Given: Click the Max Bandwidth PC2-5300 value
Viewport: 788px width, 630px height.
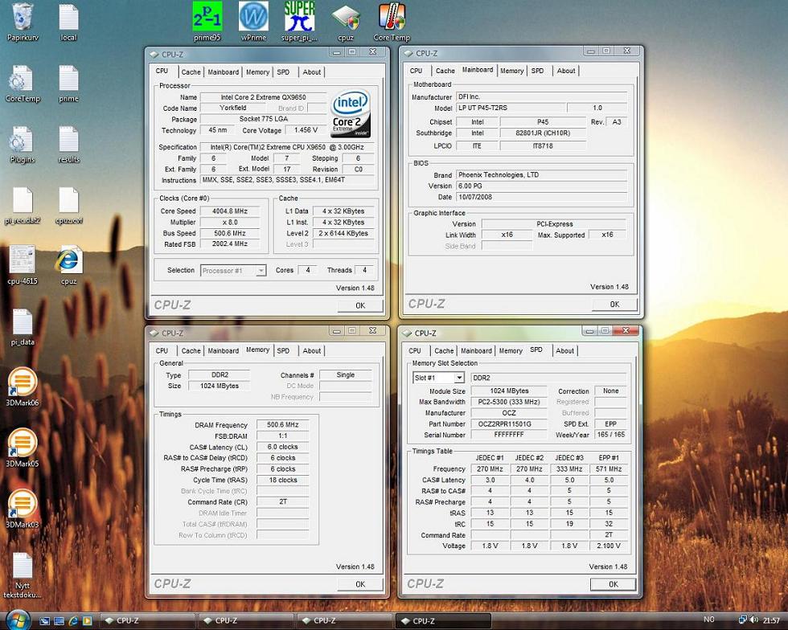Looking at the screenshot, I should [509, 402].
